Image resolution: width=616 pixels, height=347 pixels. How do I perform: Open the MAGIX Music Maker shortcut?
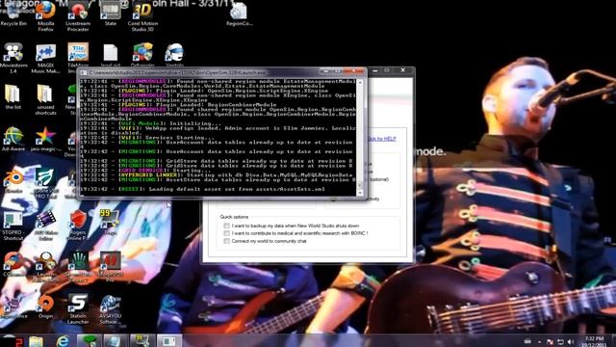tap(45, 58)
